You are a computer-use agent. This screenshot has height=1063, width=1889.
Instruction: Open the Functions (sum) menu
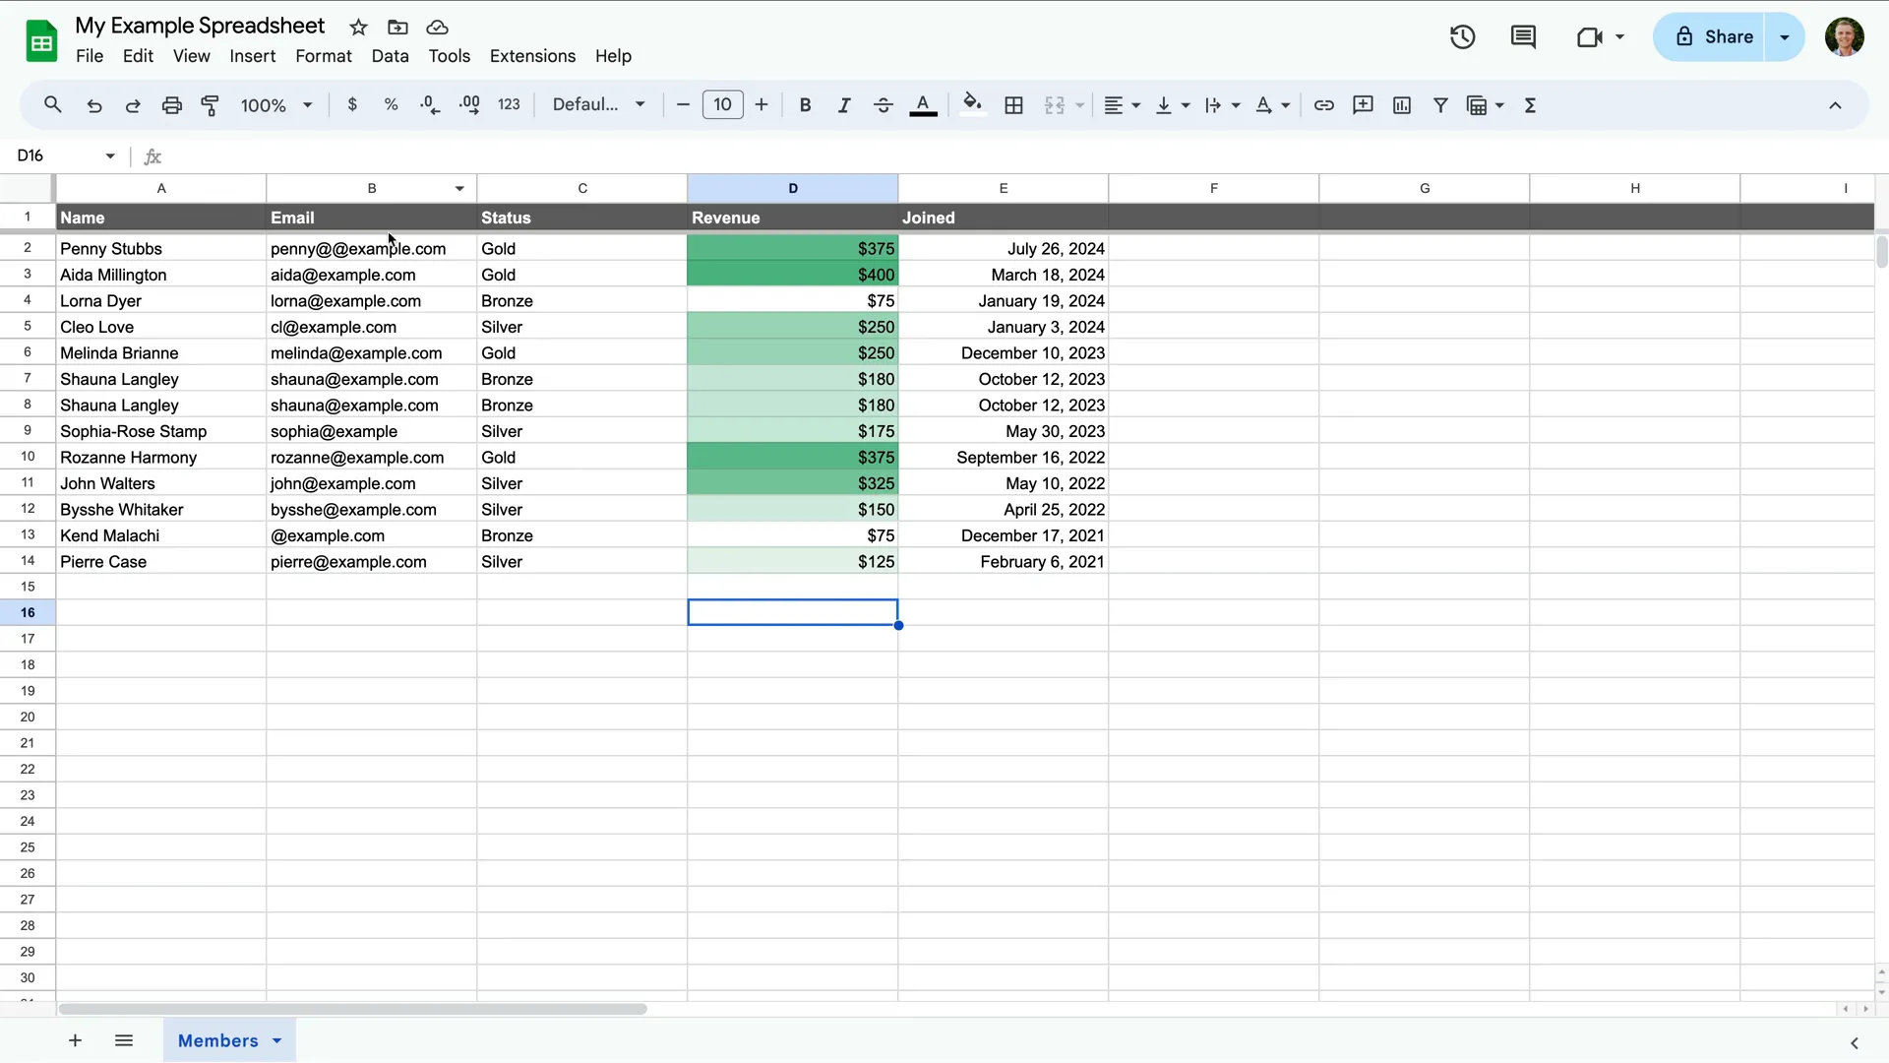pos(1531,104)
